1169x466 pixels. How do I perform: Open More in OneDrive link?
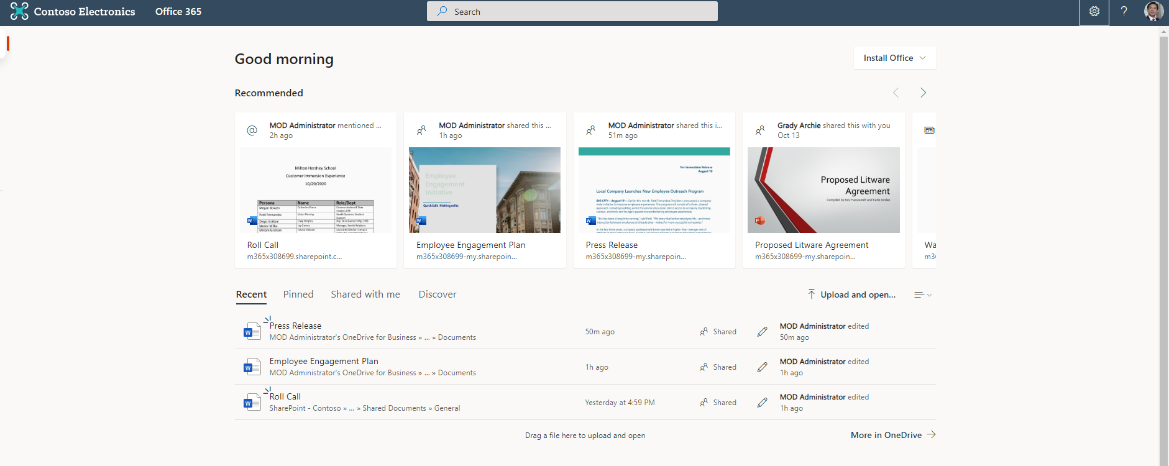point(893,435)
